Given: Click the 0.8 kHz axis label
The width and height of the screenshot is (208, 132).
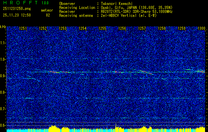Looking at the screenshot, I should point(3,92).
